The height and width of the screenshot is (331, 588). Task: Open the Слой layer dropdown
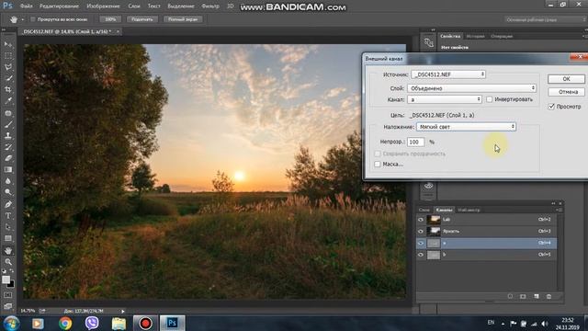(471, 88)
